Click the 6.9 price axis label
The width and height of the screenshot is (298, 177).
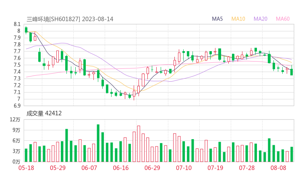17,106
